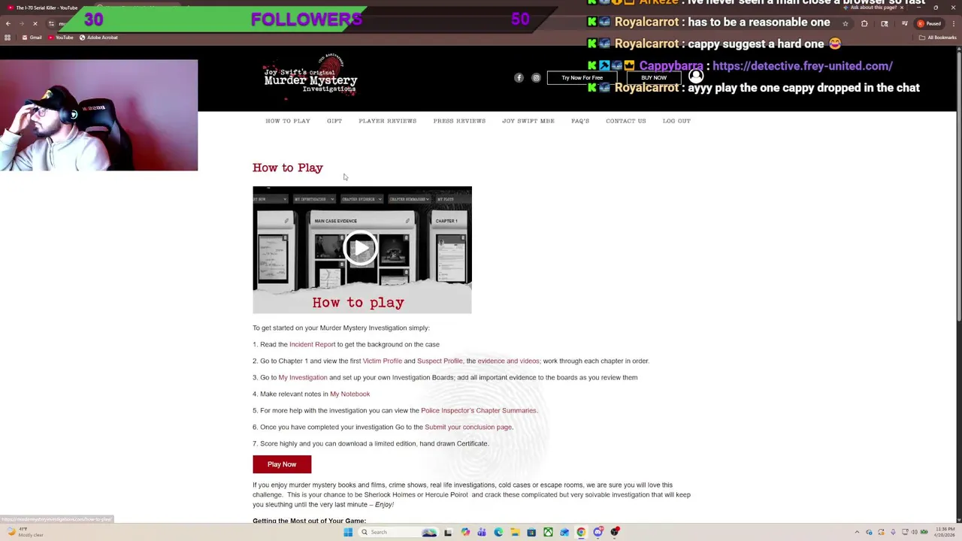Open the Facebook icon in the site header

tap(519, 77)
